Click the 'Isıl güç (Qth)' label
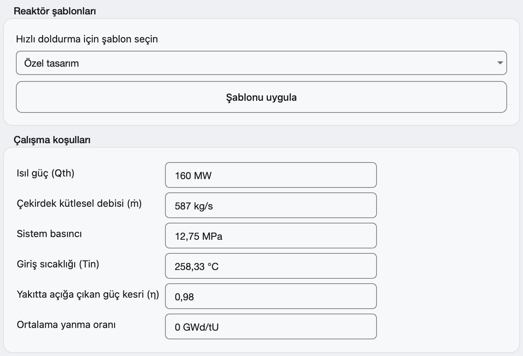 point(45,173)
